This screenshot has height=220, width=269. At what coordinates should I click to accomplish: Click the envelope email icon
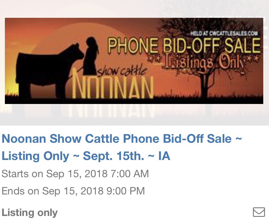click(259, 212)
